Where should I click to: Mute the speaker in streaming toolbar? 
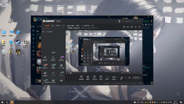coord(114,78)
